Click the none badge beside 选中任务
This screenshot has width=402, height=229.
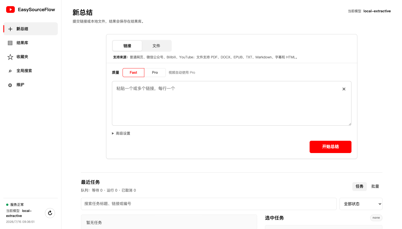pyautogui.click(x=376, y=218)
